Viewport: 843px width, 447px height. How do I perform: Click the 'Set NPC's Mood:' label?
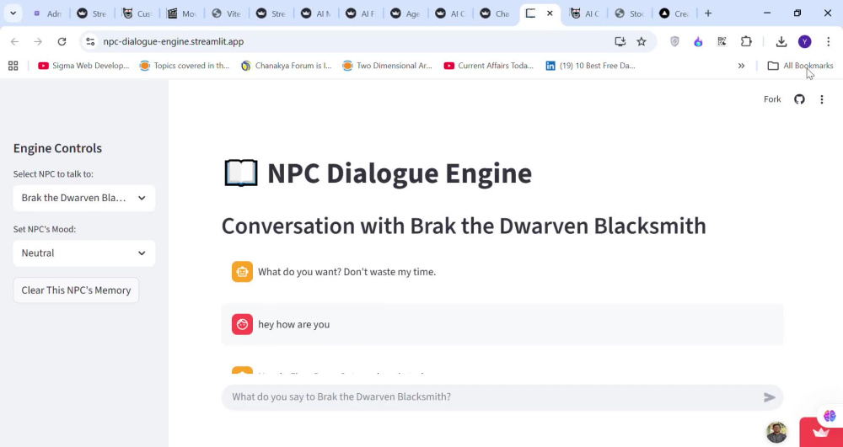(45, 230)
